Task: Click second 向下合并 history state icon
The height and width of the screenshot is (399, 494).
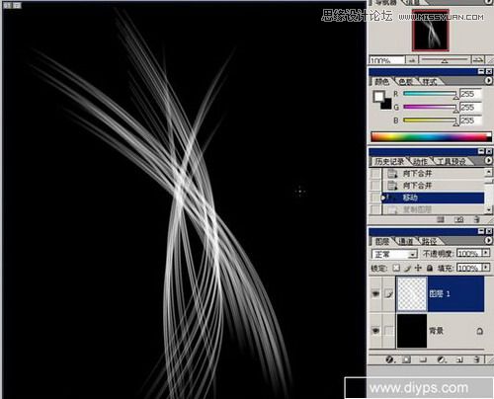Action: 392,186
